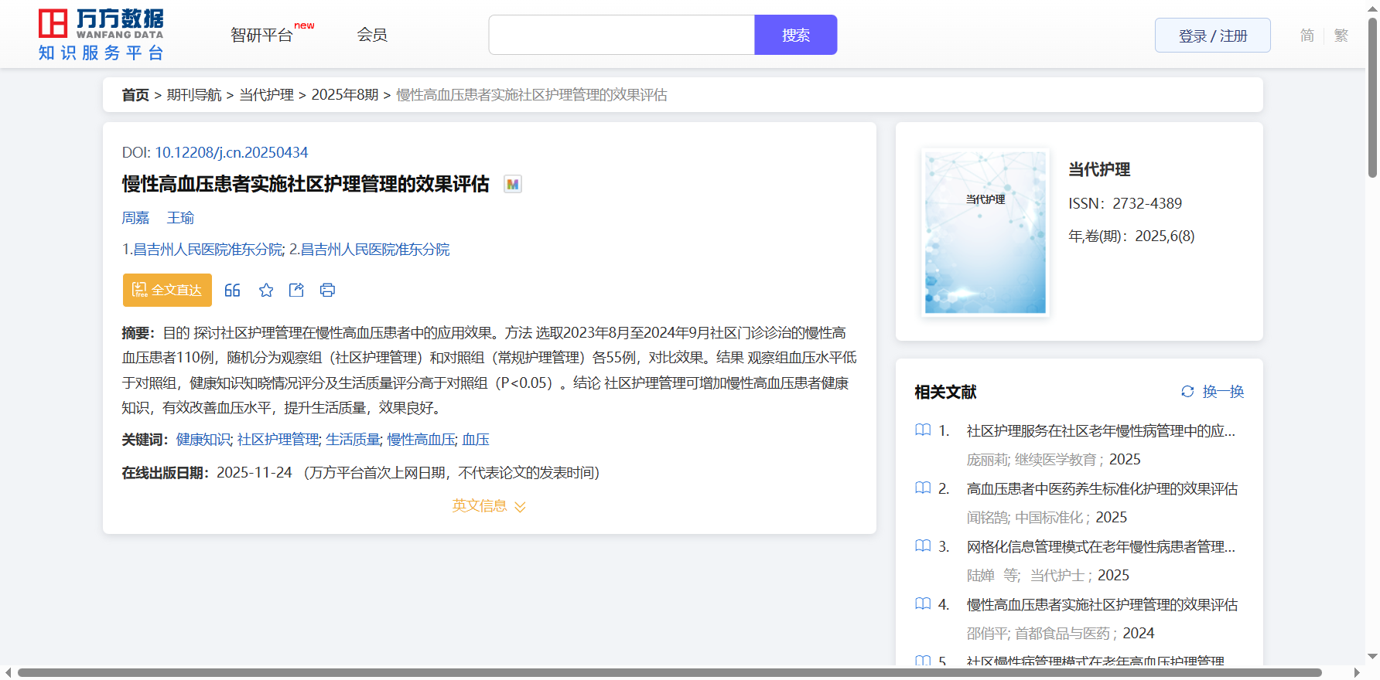This screenshot has width=1380, height=680.
Task: Click book icon beside related article 3
Action: pos(923,546)
